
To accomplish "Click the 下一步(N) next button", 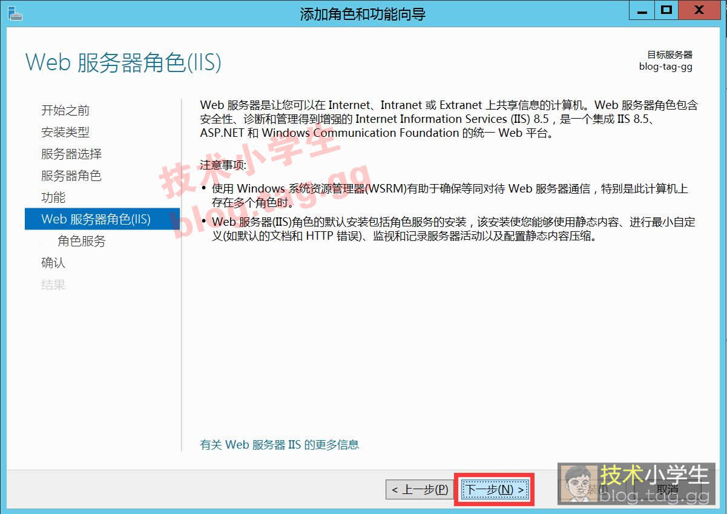I will tap(495, 490).
